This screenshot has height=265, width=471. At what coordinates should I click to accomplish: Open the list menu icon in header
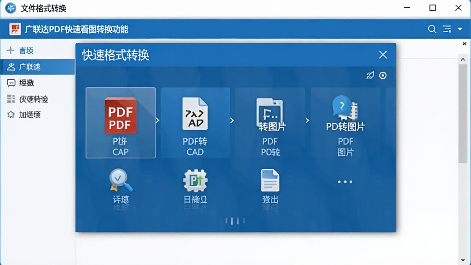[447, 29]
